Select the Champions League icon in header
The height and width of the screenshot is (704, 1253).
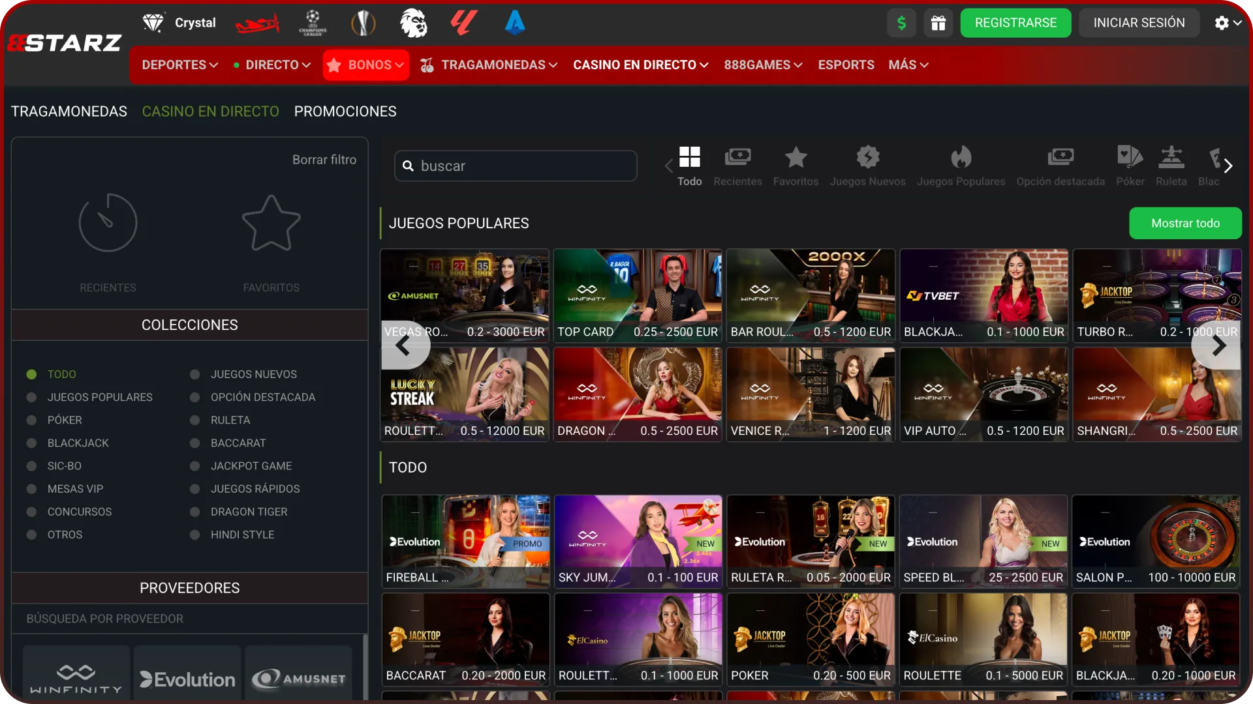tap(313, 23)
